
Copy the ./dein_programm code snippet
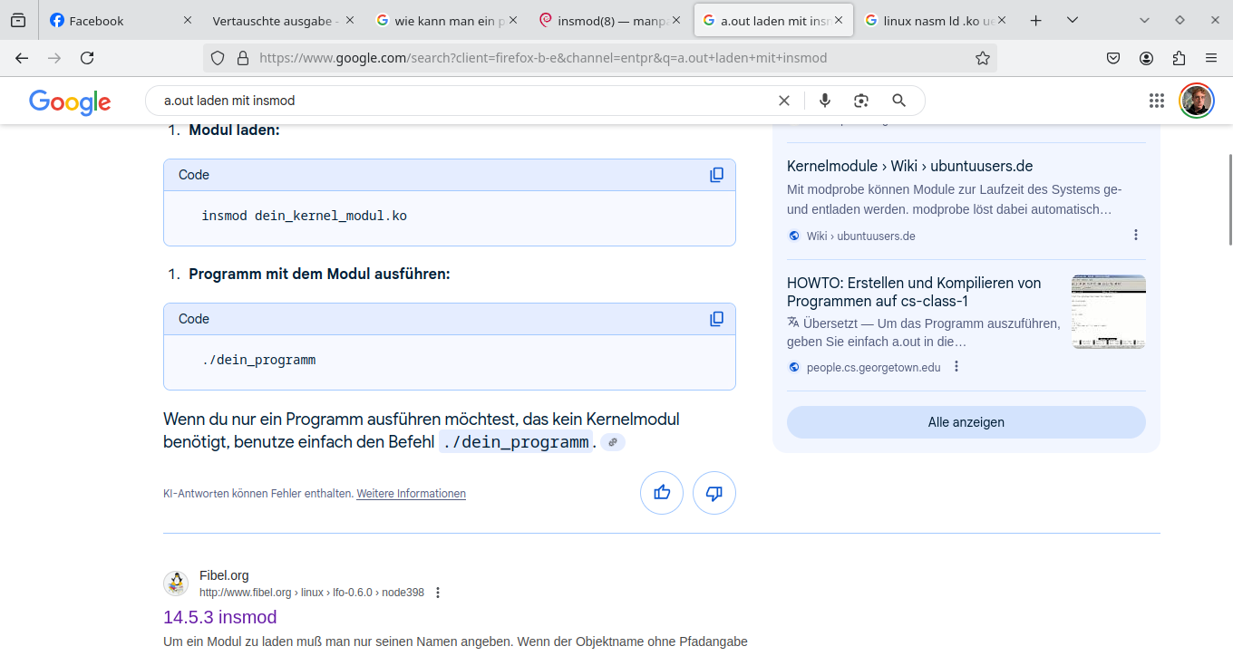(x=716, y=318)
